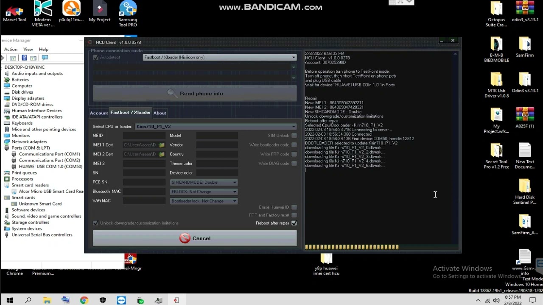Open the Bootloader lock dropdown
Image resolution: width=543 pixels, height=305 pixels.
click(x=204, y=201)
